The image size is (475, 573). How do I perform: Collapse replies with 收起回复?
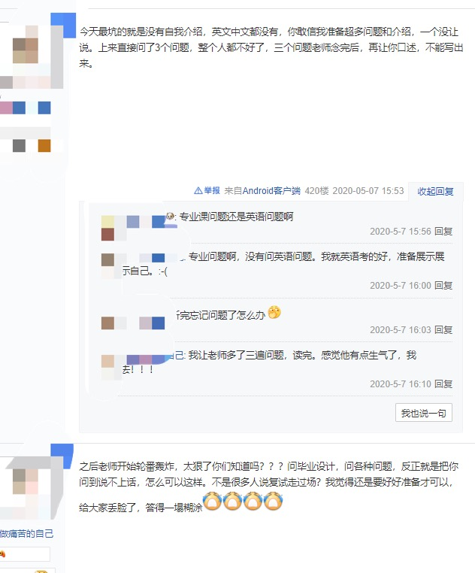point(435,191)
